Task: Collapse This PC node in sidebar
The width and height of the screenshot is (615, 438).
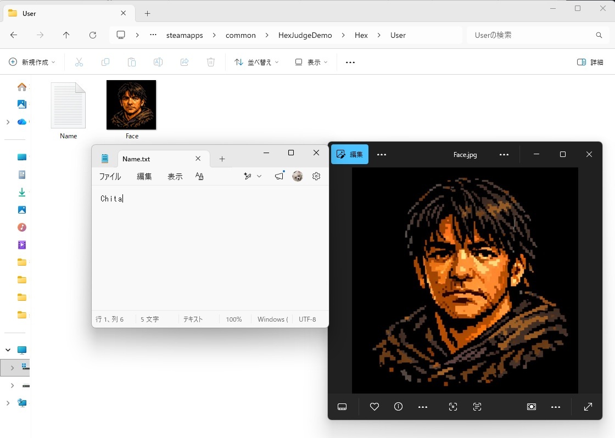Action: [x=8, y=350]
